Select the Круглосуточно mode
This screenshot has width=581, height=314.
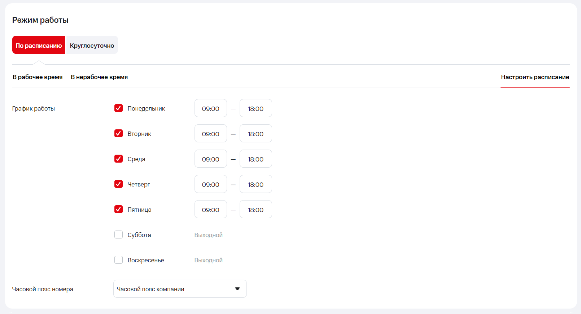pos(92,45)
